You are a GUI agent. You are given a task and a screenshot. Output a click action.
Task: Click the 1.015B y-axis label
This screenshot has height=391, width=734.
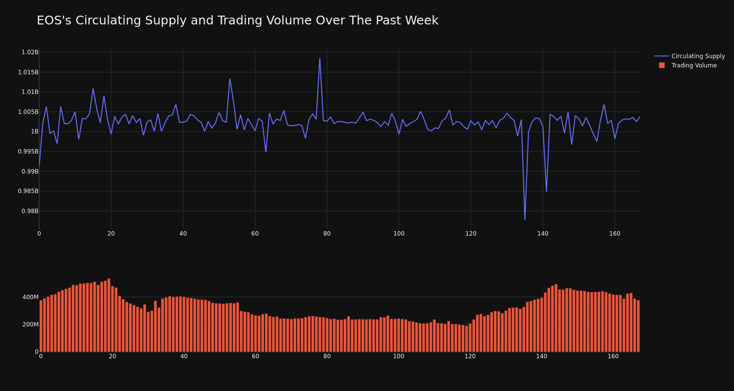pos(28,72)
